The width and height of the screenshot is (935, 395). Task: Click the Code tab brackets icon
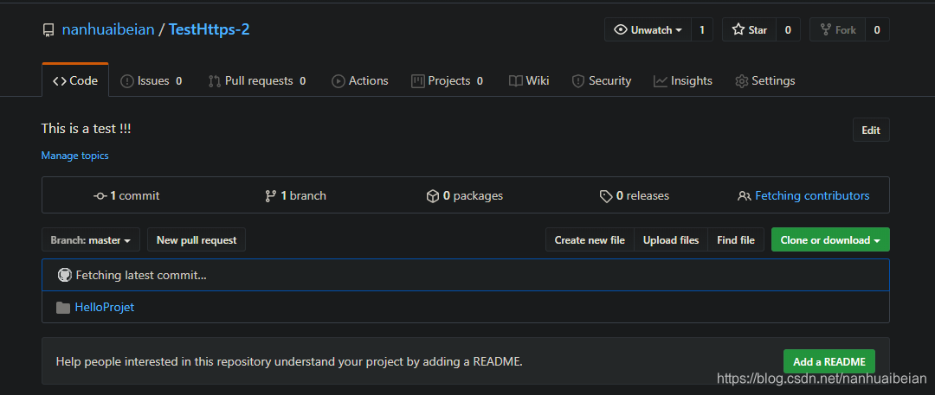click(x=60, y=81)
